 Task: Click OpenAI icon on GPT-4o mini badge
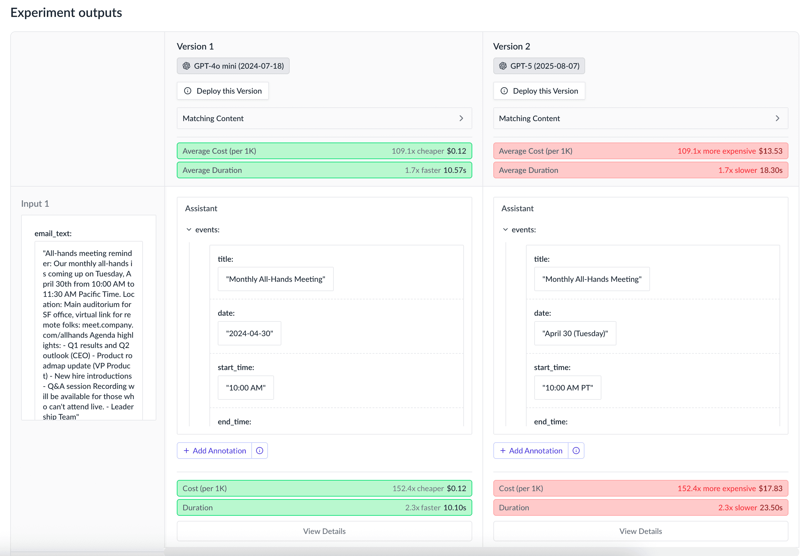pos(186,66)
